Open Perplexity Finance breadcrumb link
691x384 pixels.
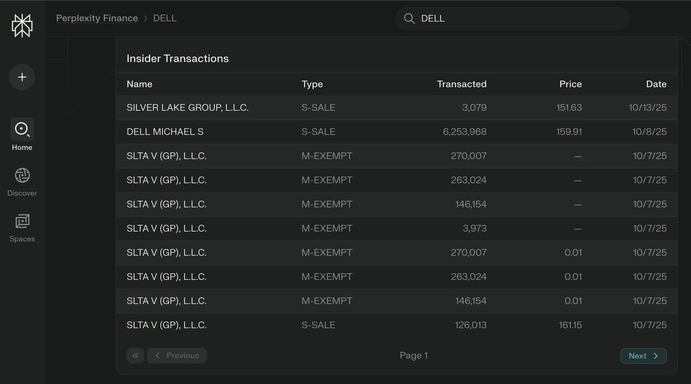[x=97, y=18]
